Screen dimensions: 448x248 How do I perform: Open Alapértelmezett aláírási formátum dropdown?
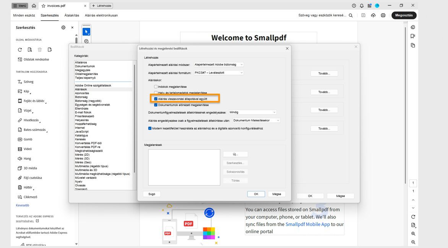tap(219, 73)
